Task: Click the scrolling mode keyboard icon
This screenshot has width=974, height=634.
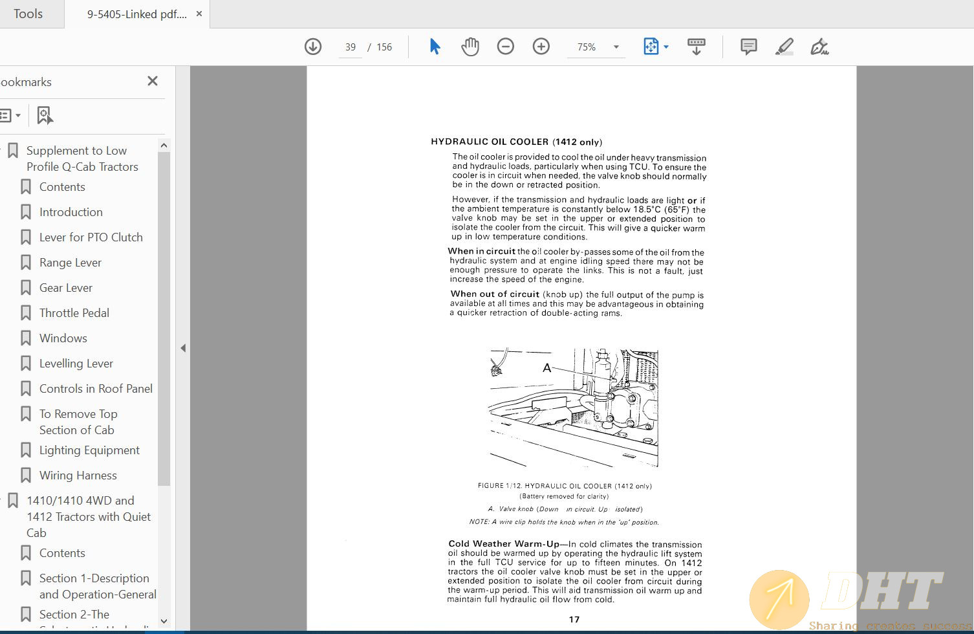Action: [697, 47]
